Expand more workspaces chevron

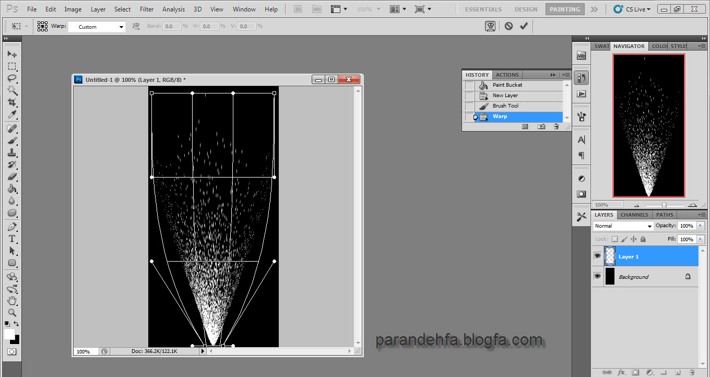pos(594,9)
